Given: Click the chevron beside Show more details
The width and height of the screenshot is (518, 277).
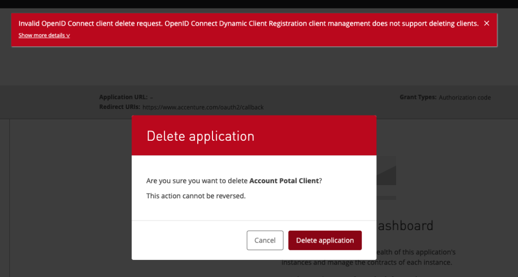Looking at the screenshot, I should click(68, 36).
